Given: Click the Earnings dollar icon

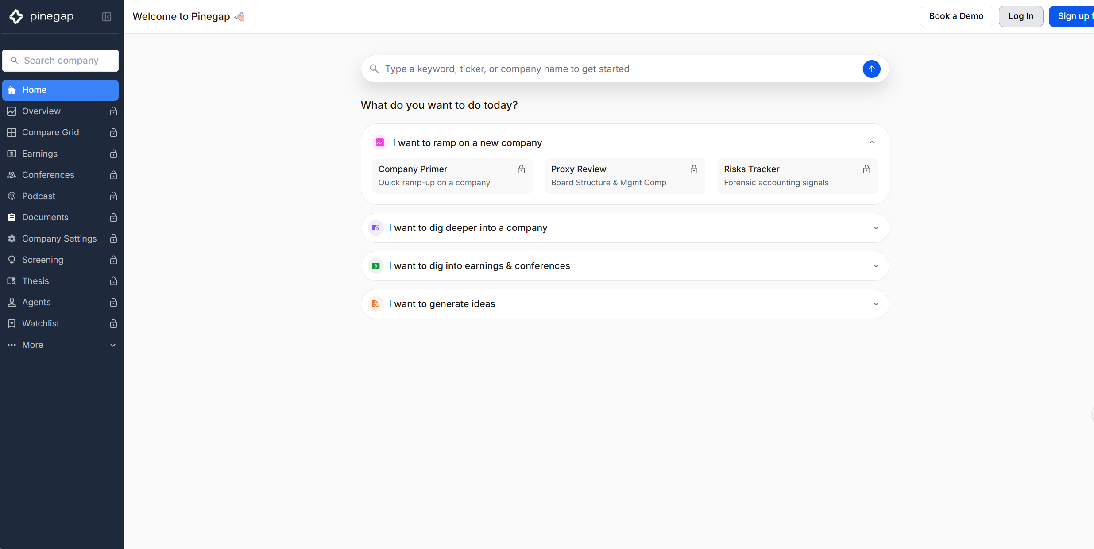Looking at the screenshot, I should tap(12, 154).
